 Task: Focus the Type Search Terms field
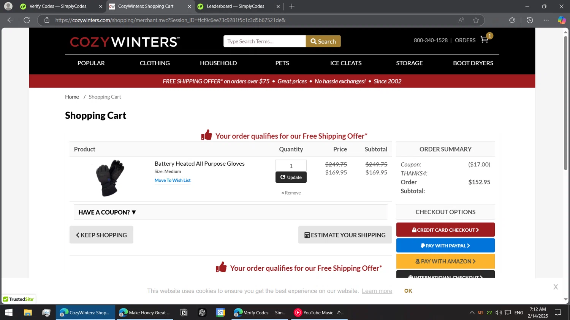click(264, 41)
